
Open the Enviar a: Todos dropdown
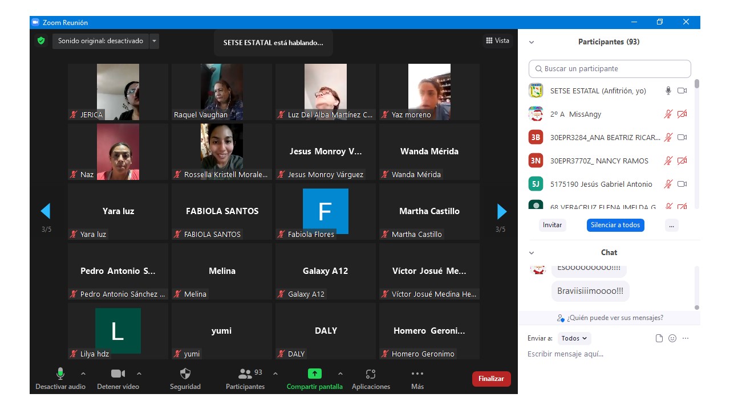(x=574, y=338)
